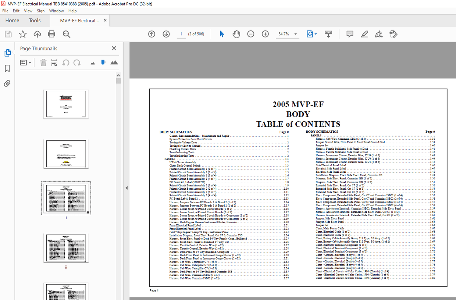This screenshot has width=456, height=300.
Task: Go to next page arrow
Action: (x=166, y=34)
